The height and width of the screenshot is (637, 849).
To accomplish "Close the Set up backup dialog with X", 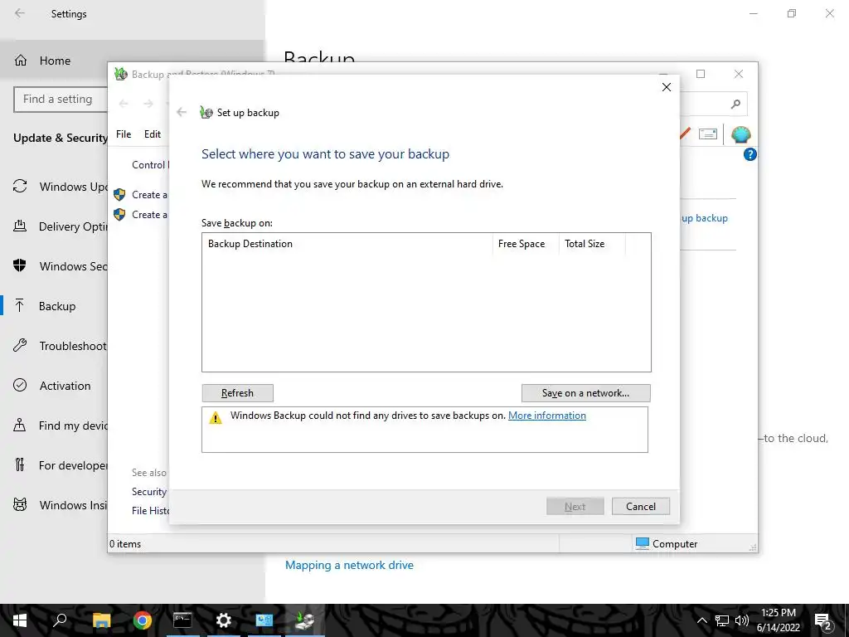I will pos(667,87).
